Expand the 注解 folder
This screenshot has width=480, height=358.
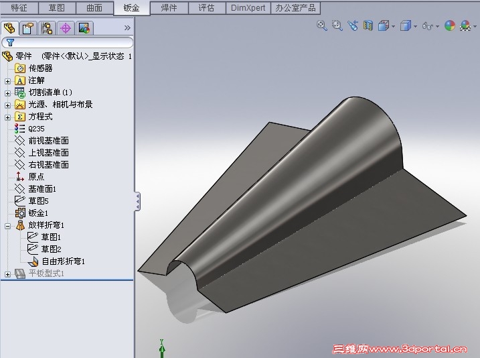point(7,81)
